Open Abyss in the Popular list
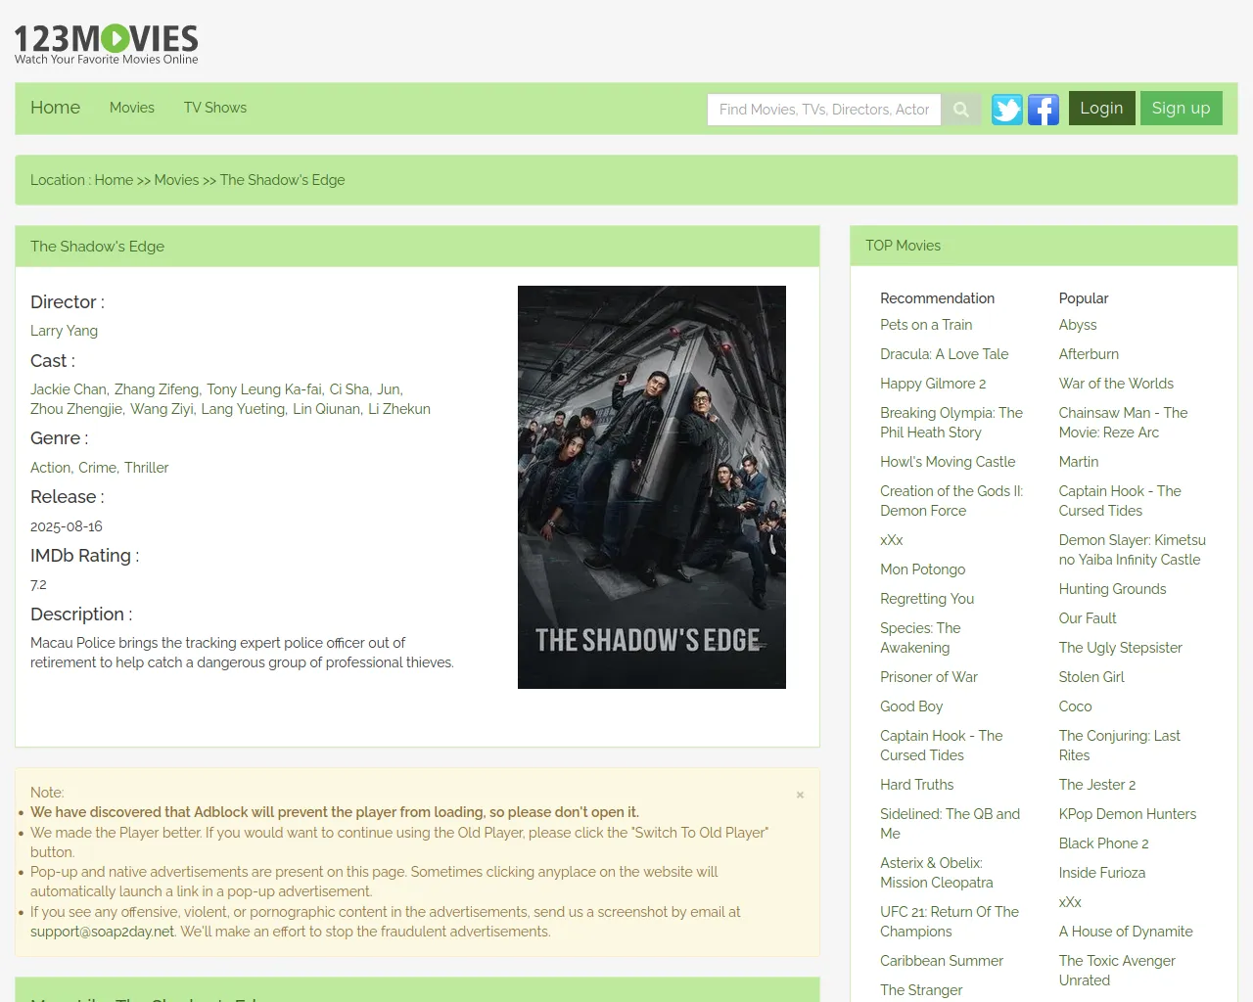This screenshot has width=1253, height=1002. coord(1078,325)
